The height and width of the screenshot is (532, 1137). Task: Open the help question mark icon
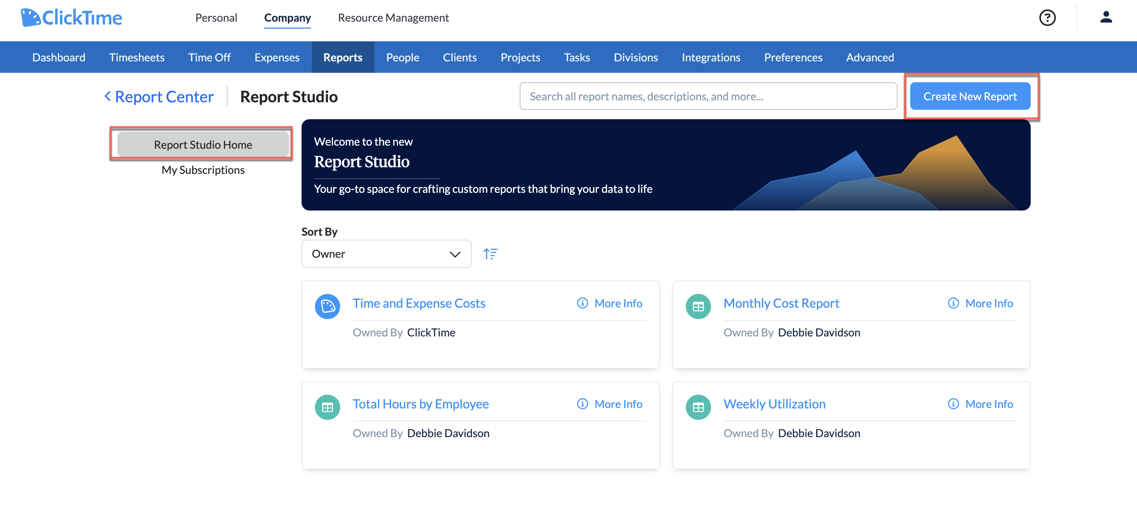[x=1047, y=18]
